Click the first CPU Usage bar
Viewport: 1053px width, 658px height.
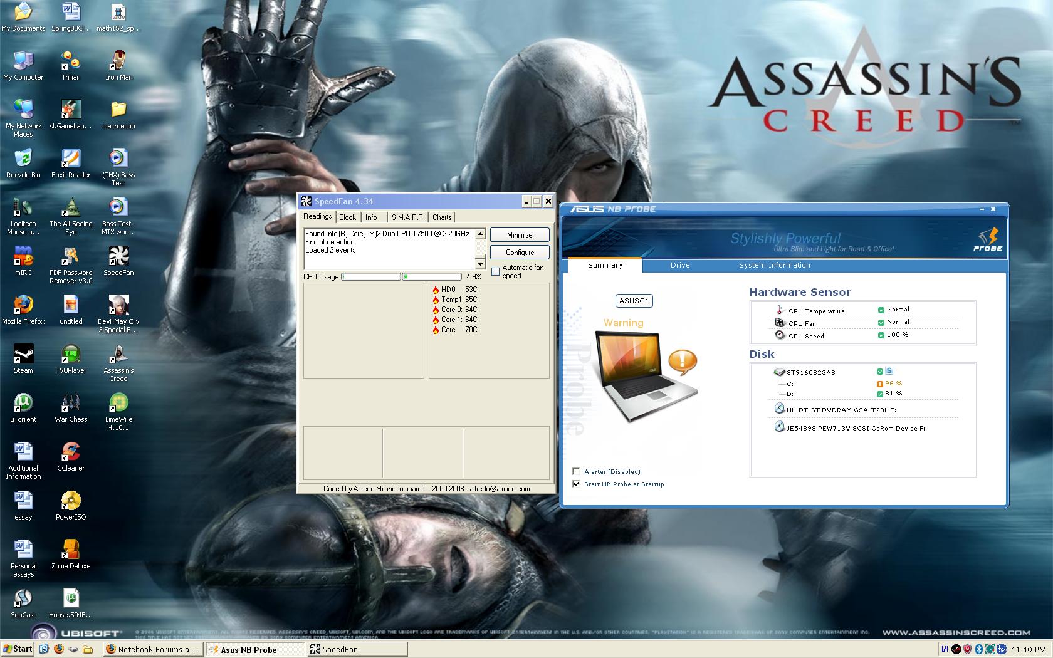(x=371, y=276)
